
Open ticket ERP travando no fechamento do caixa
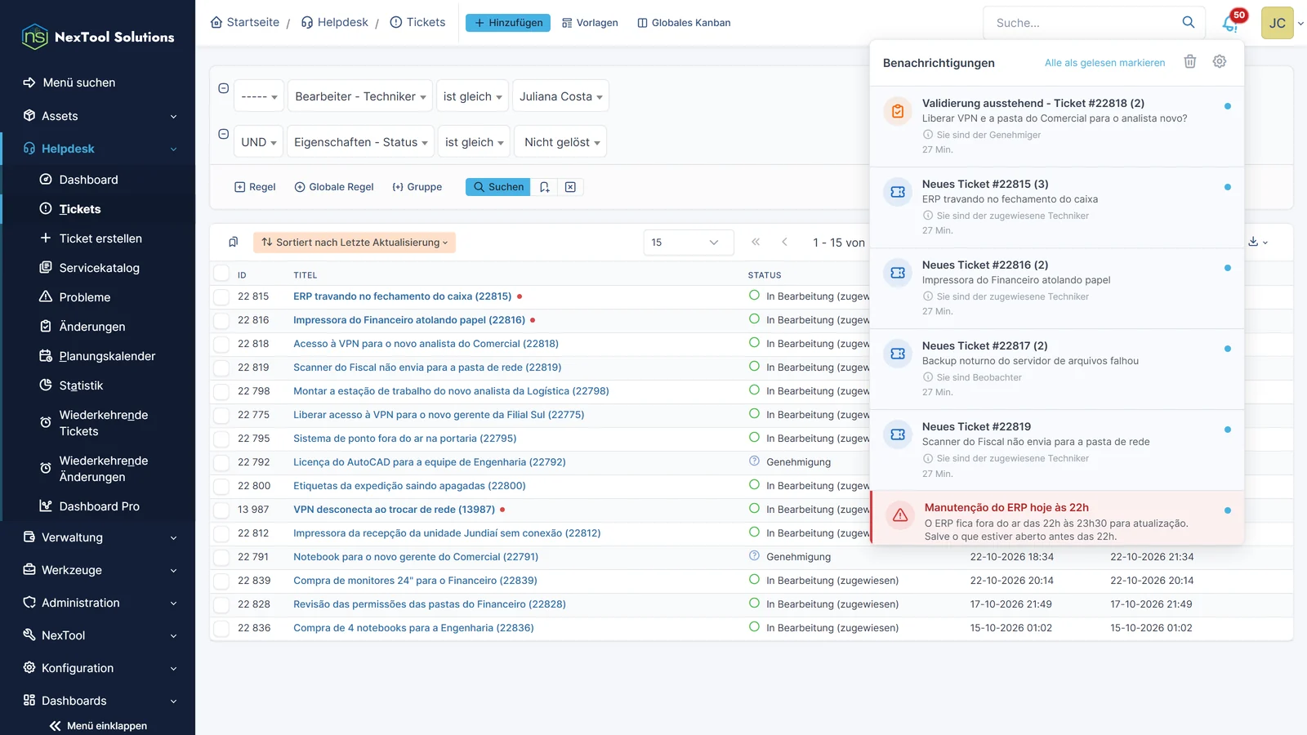coord(402,296)
